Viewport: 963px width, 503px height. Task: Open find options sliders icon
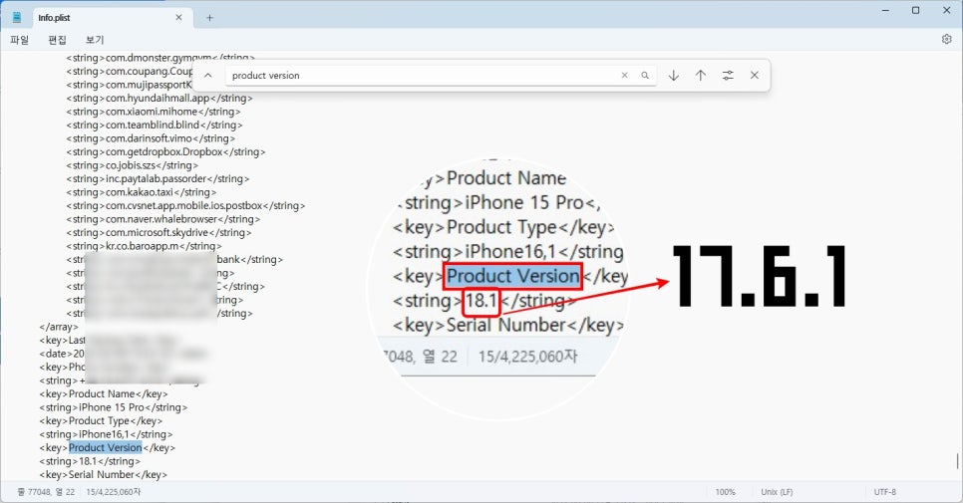(728, 75)
